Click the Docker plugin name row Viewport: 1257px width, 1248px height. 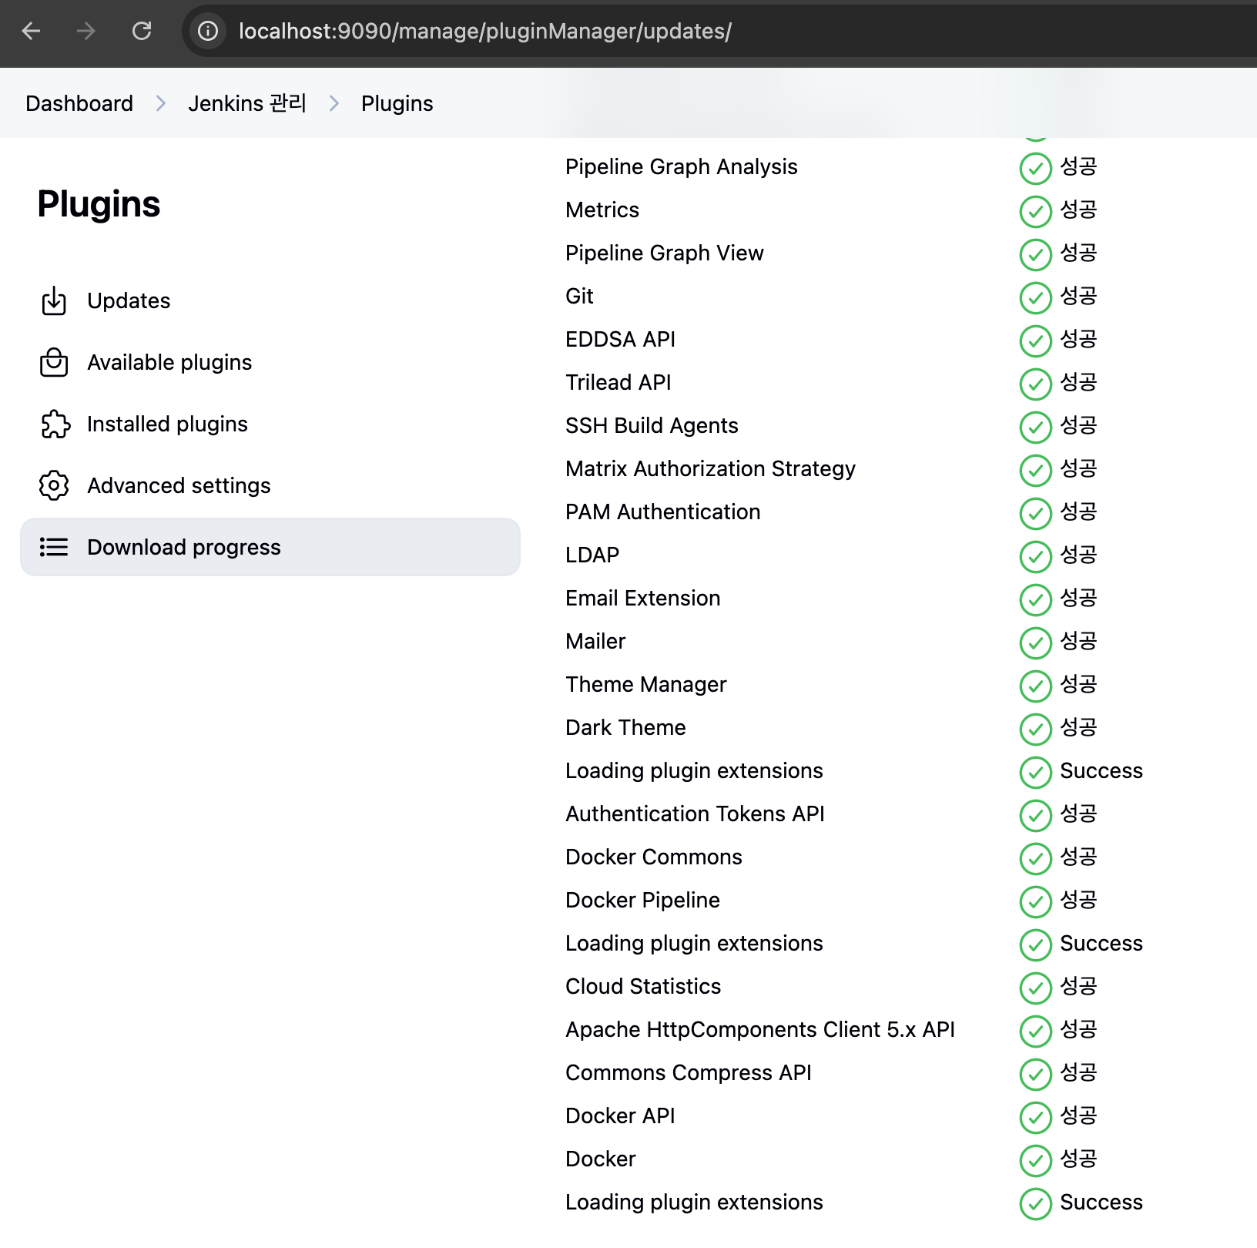click(601, 1159)
